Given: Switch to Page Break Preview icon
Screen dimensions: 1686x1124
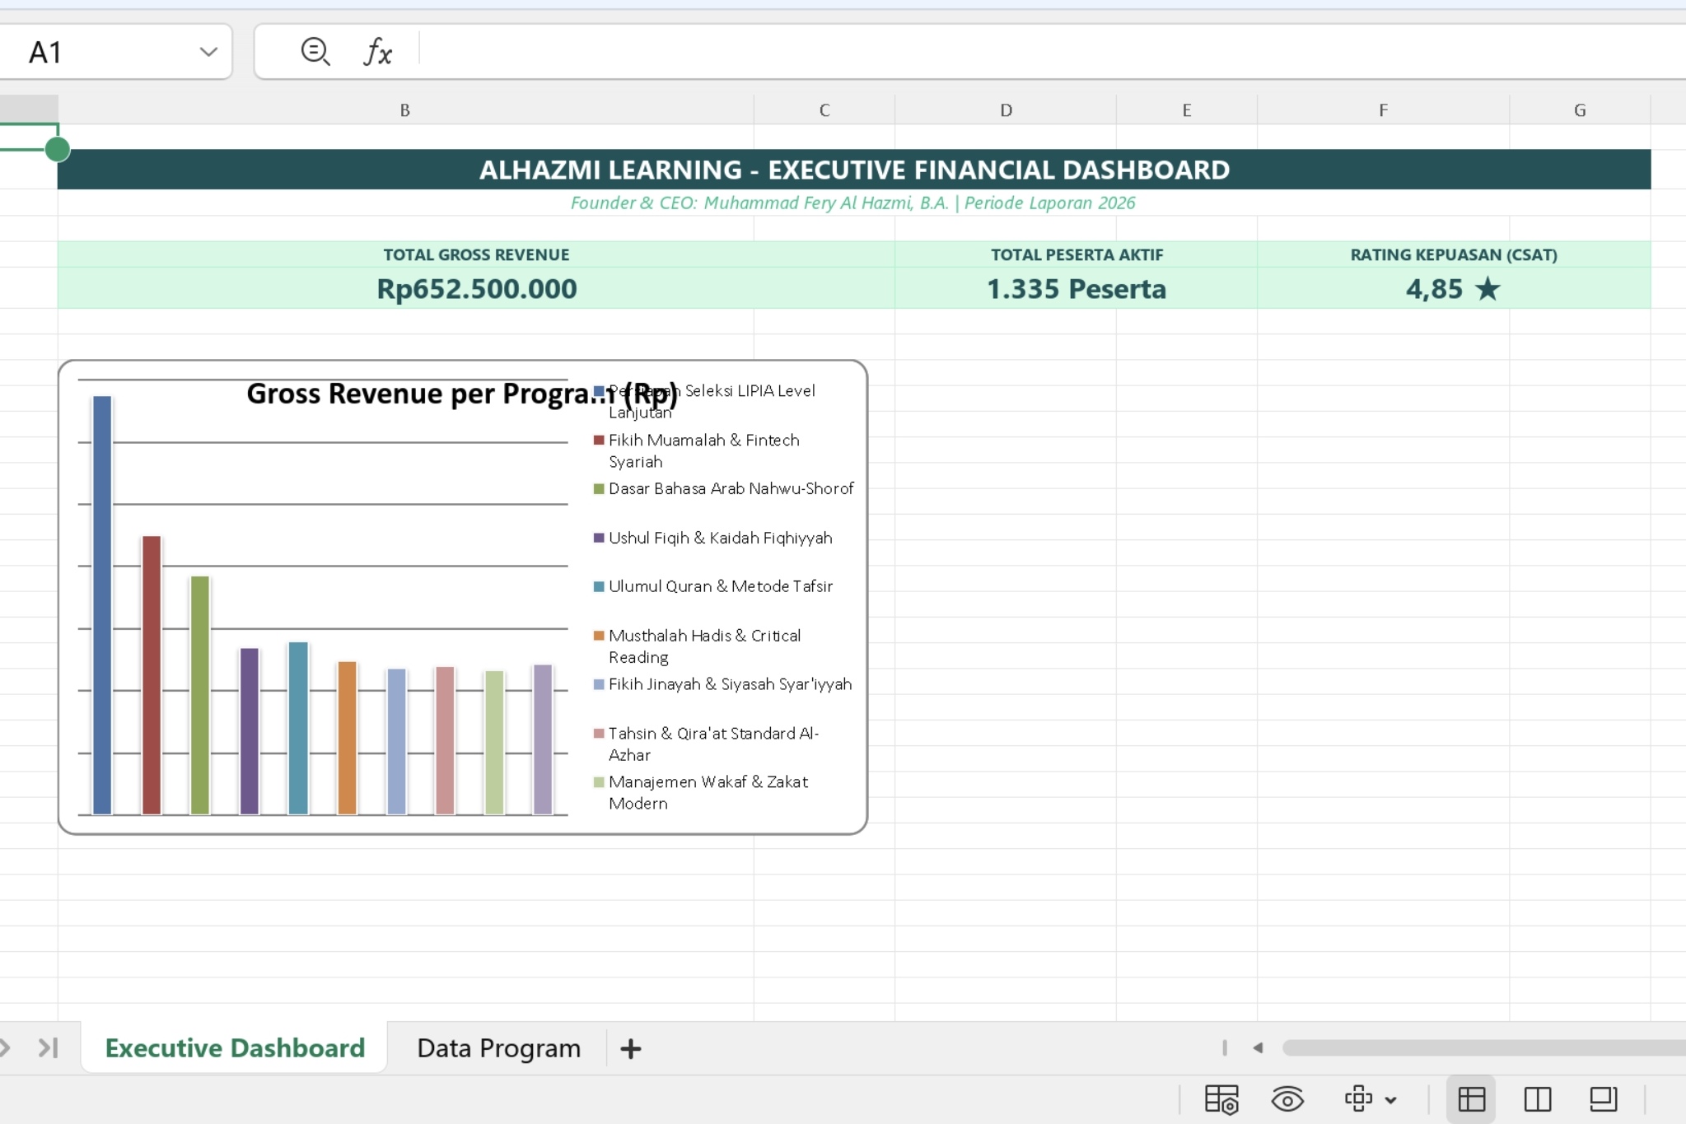Looking at the screenshot, I should pyautogui.click(x=1538, y=1099).
